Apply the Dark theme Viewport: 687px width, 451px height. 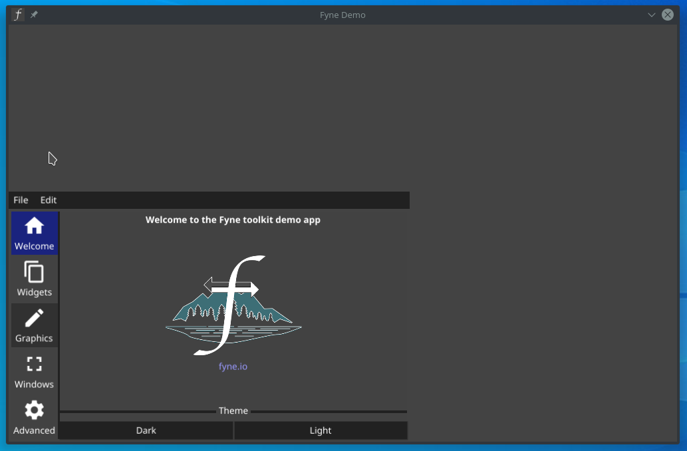click(x=146, y=430)
